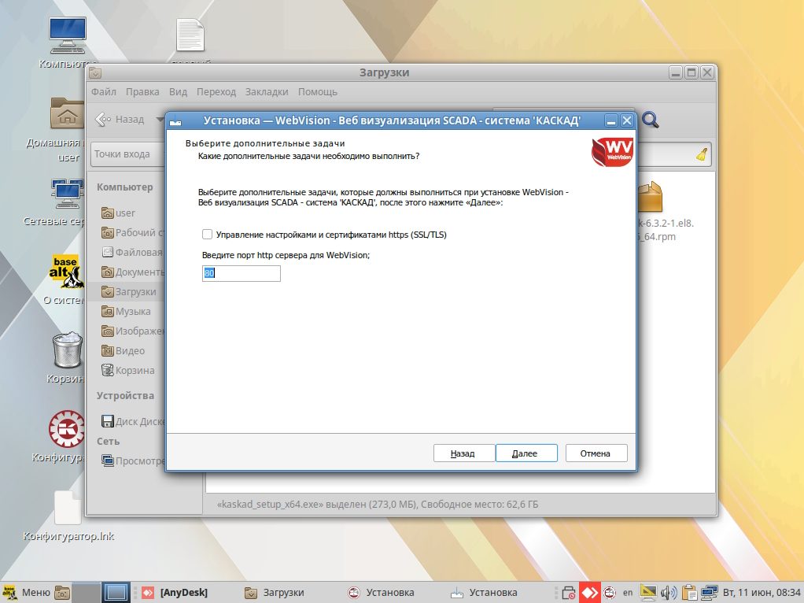Cancel setup with the Отмена button
Viewport: 804px width, 603px height.
click(x=596, y=453)
